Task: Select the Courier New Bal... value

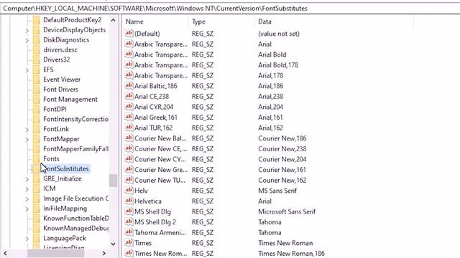Action: [160, 138]
